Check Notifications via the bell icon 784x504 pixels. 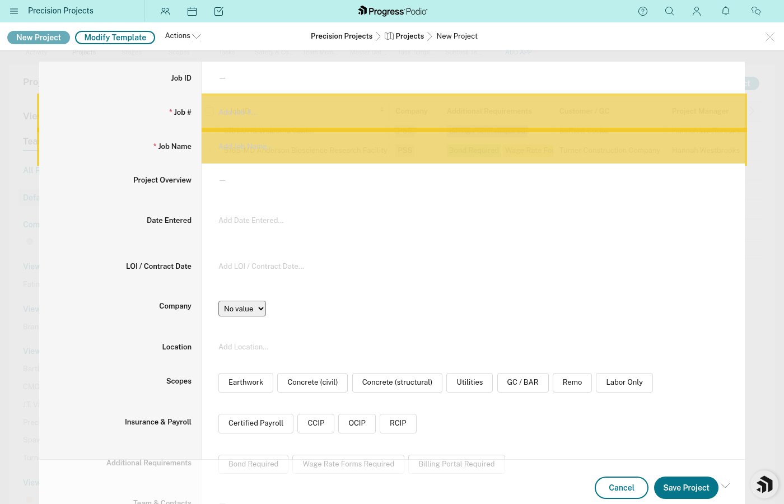pos(725,11)
